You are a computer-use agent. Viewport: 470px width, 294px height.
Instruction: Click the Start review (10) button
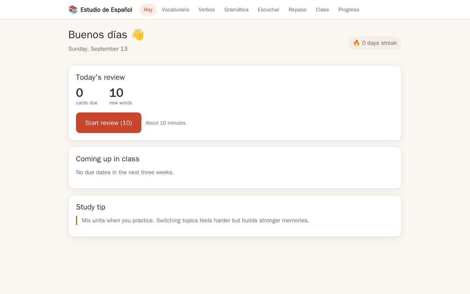click(x=109, y=123)
